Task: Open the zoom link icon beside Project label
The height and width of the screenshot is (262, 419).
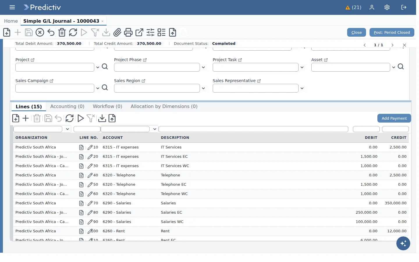Action: [33, 60]
